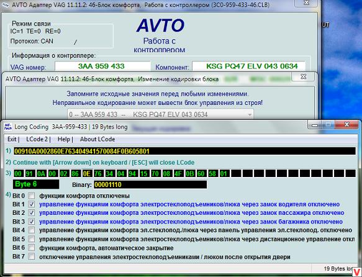Click the 19 Bytes long status text
This screenshot has width=362, height=277.
pos(338,268)
